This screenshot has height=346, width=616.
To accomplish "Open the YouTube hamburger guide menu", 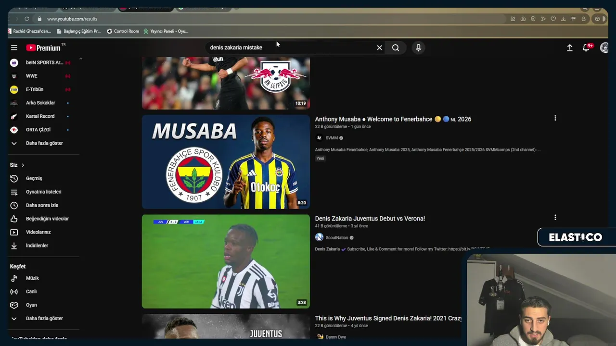I will [x=14, y=48].
